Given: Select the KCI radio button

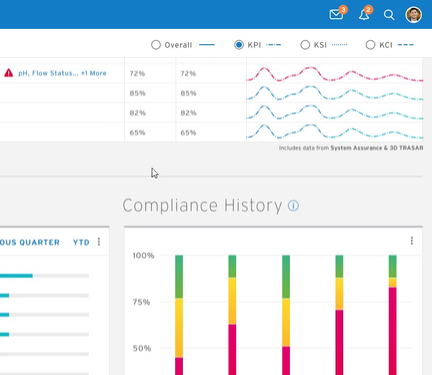Looking at the screenshot, I should tap(370, 45).
